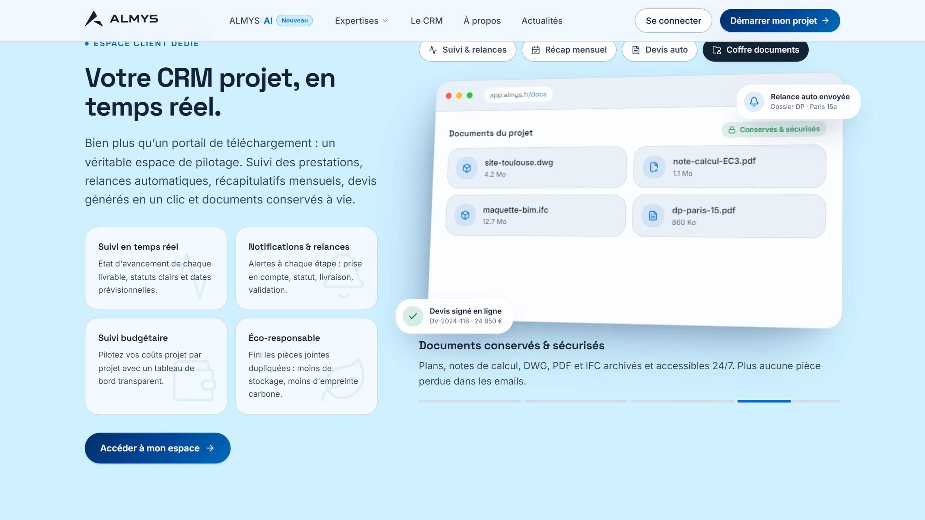This screenshot has width=925, height=520.
Task: Click the 860 Ko file size text
Action: [684, 222]
